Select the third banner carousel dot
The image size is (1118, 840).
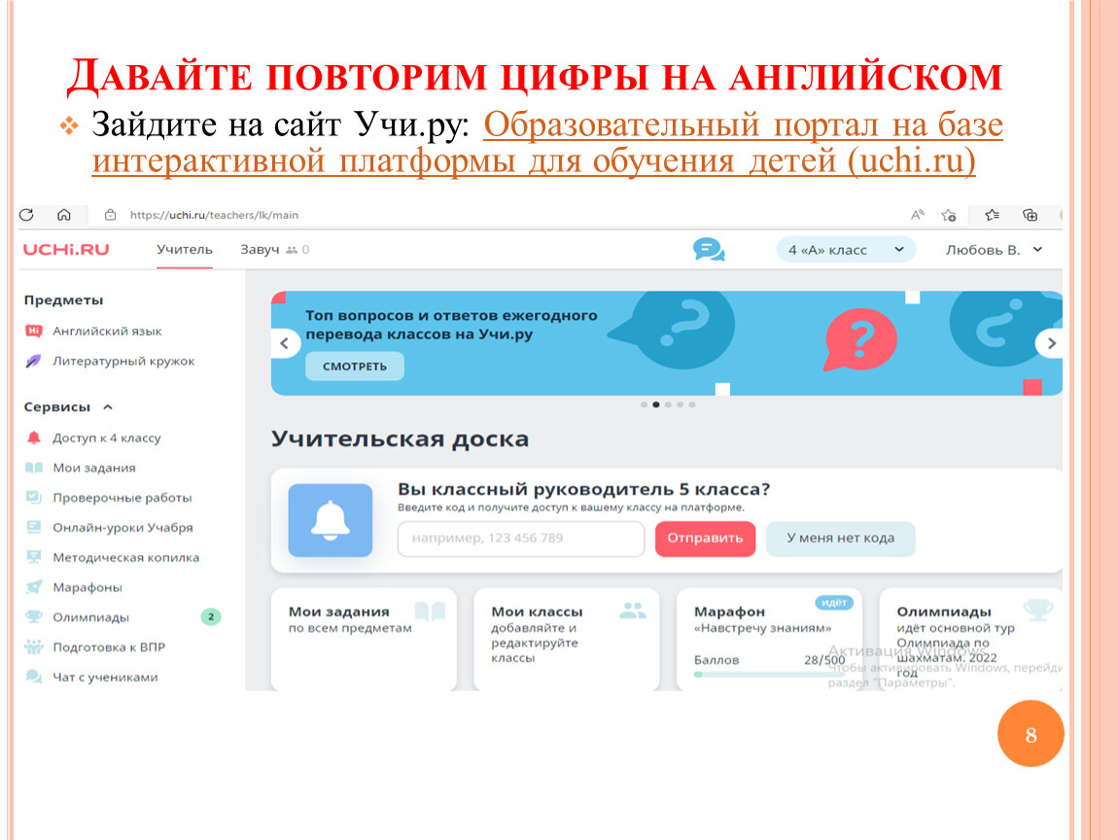click(668, 404)
